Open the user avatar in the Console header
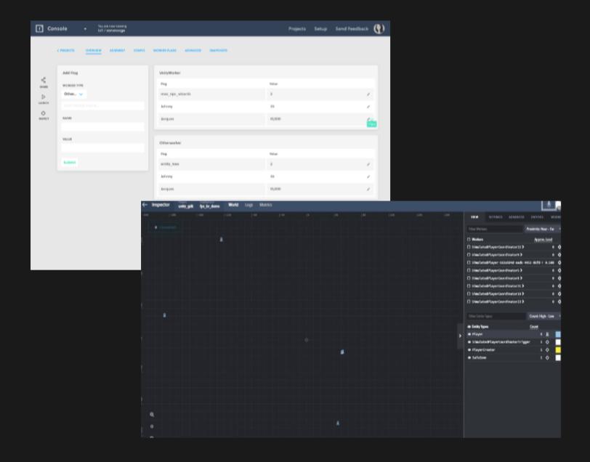The image size is (590, 462). pyautogui.click(x=379, y=28)
